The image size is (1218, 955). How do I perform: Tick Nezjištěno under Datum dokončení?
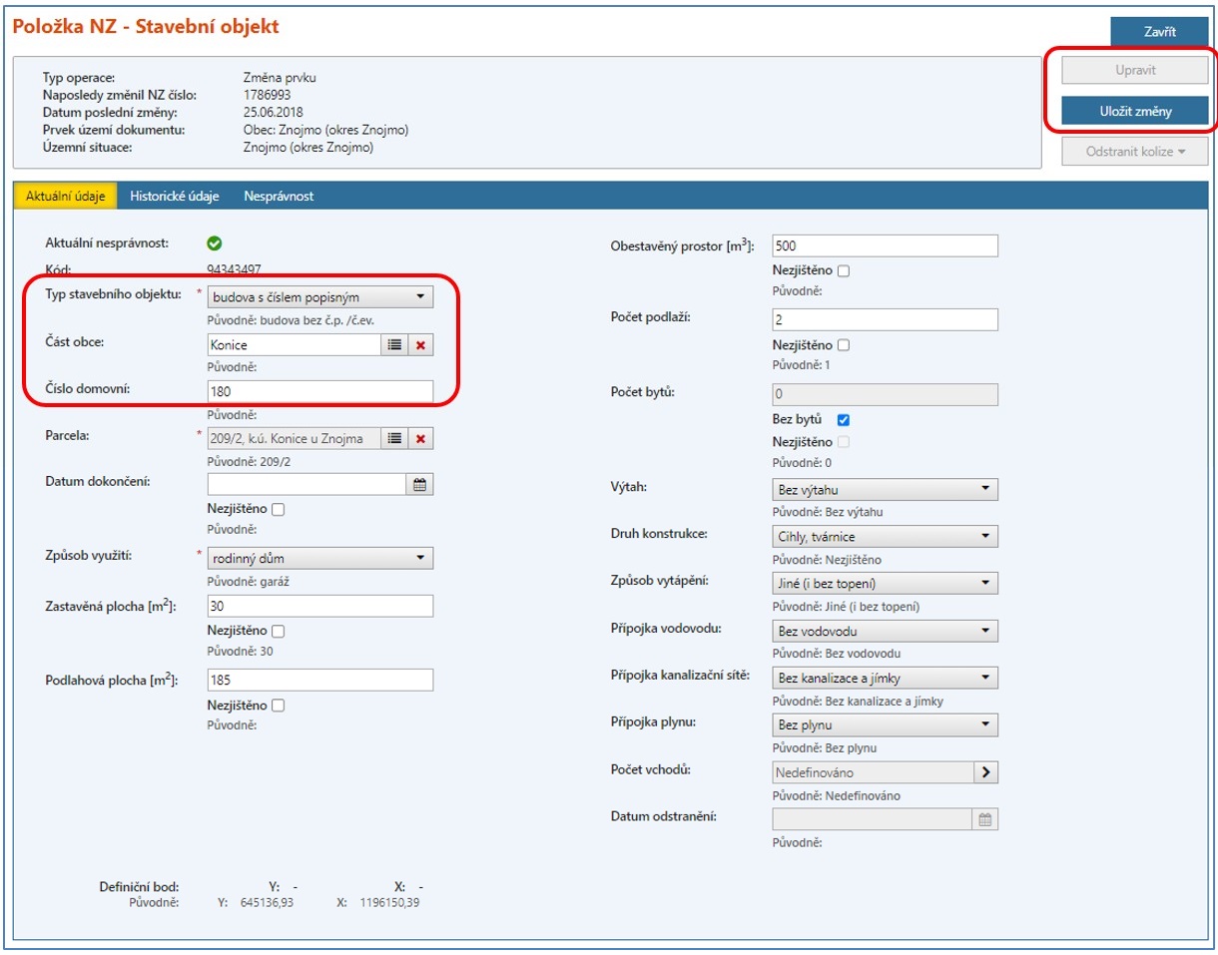[x=279, y=509]
